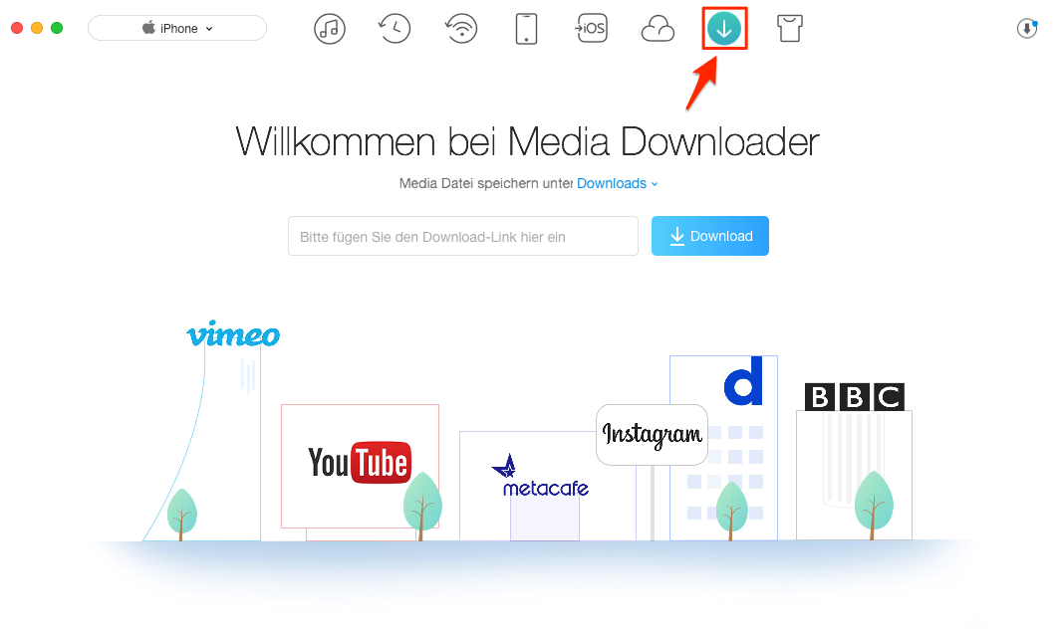Click the Instagram sign

point(652,435)
